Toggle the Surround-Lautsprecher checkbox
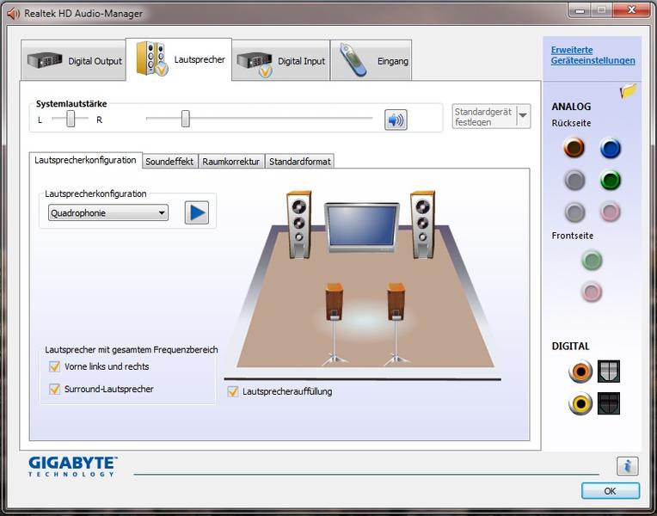Viewport: 657px width, 516px height. tap(54, 389)
